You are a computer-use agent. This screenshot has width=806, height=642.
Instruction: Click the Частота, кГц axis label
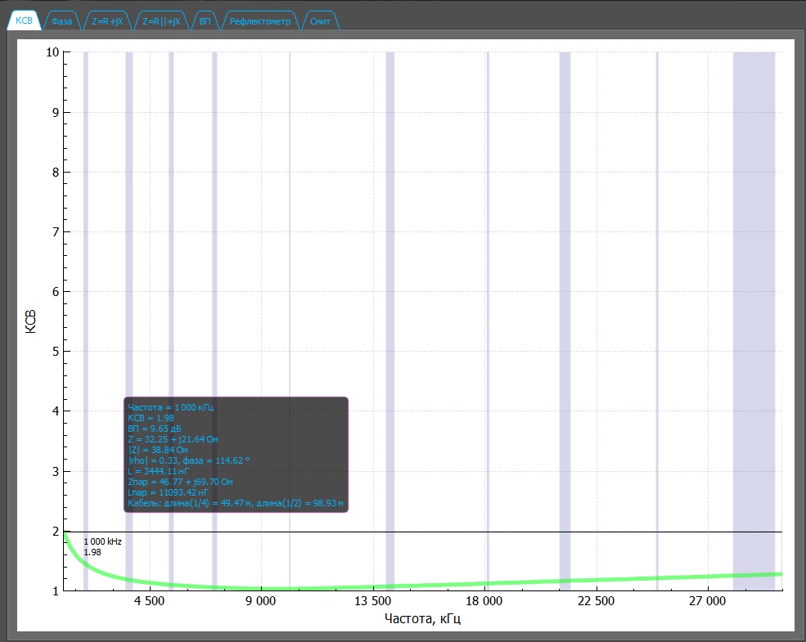(423, 619)
